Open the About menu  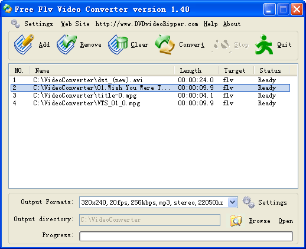(x=232, y=24)
